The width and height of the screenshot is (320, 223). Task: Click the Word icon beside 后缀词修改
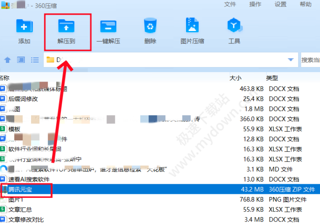point(2,99)
